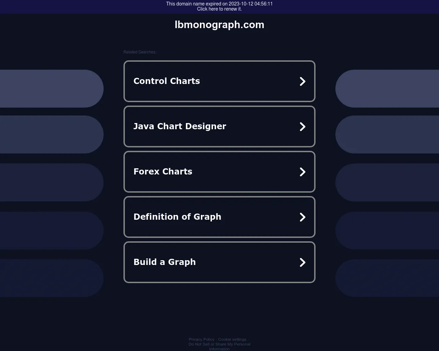
Task: Click the topmost right decorative pill shape
Action: (388, 88)
